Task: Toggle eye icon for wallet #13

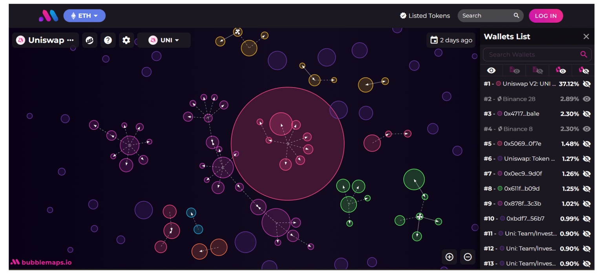Action: click(x=587, y=263)
